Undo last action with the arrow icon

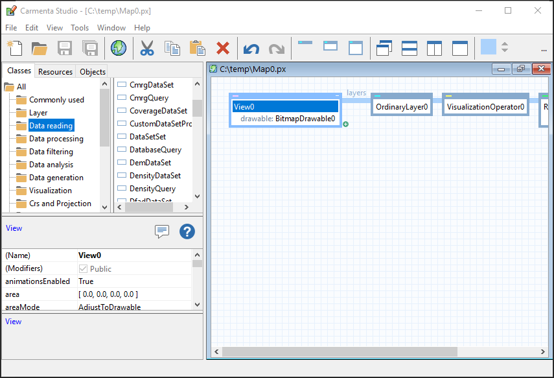[251, 48]
